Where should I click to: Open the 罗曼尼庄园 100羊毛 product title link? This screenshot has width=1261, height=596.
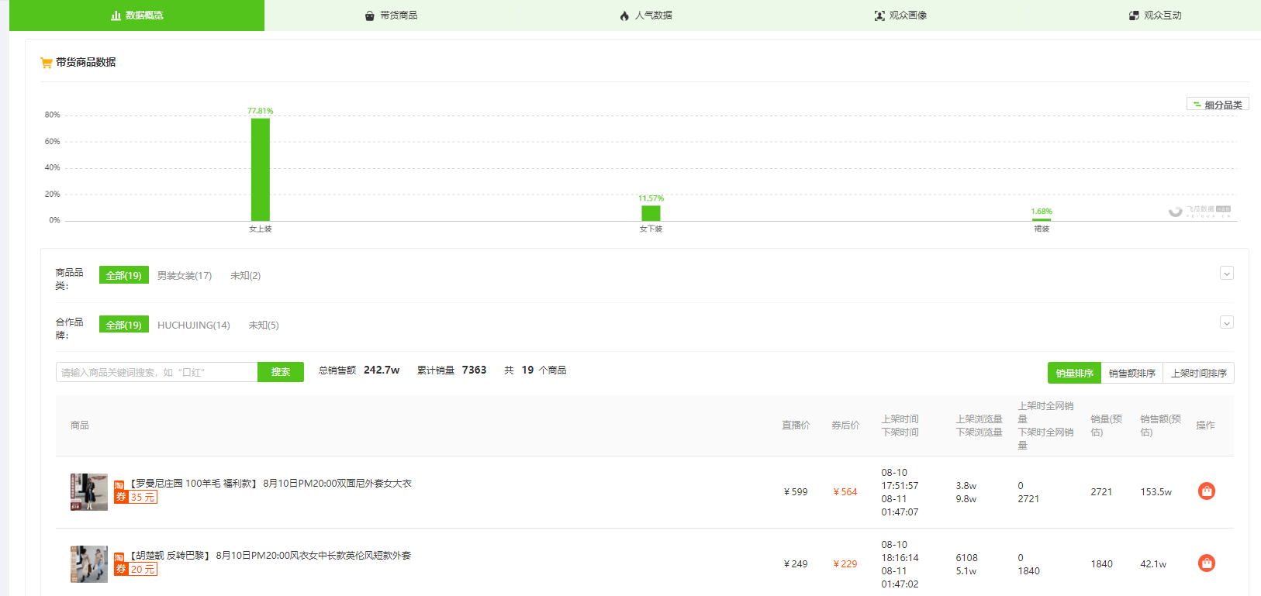coord(269,484)
